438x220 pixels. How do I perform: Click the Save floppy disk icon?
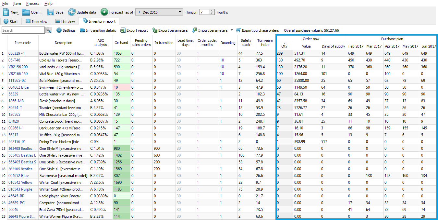click(51, 12)
